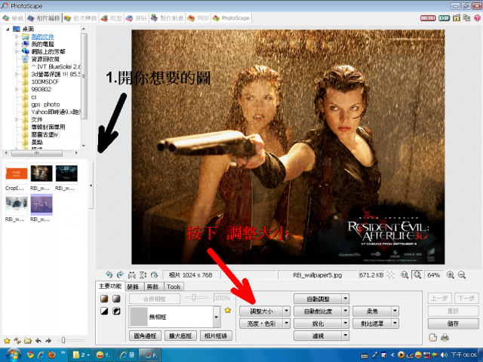This screenshot has height=362, width=483.
Task: Click yellow star beside frame list
Action: 228,310
